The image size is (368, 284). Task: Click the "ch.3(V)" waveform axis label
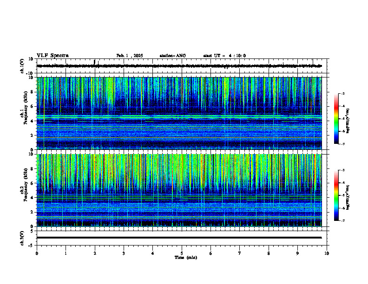click(x=22, y=238)
